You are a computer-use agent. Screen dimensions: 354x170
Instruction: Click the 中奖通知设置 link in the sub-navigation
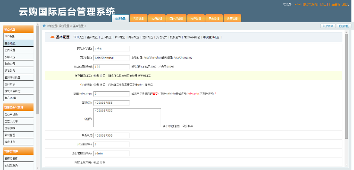point(211,37)
